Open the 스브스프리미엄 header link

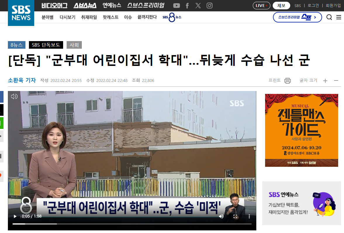tap(146, 6)
